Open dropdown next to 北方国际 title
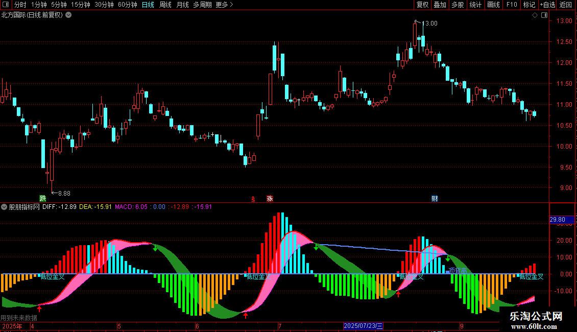Screen dimensions: 577x332 click(68, 15)
